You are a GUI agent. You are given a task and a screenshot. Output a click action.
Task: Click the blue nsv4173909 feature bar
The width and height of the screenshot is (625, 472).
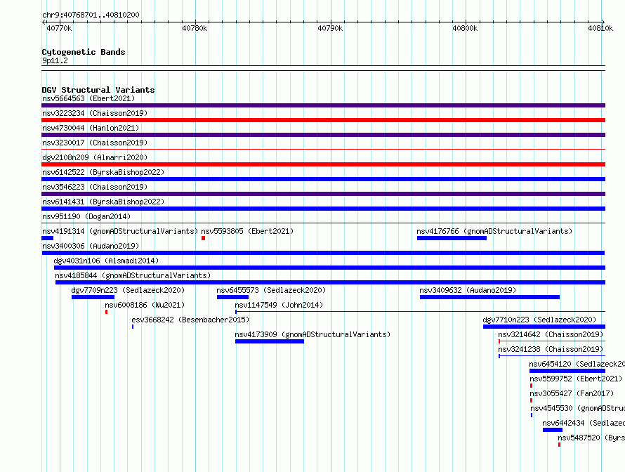[270, 341]
